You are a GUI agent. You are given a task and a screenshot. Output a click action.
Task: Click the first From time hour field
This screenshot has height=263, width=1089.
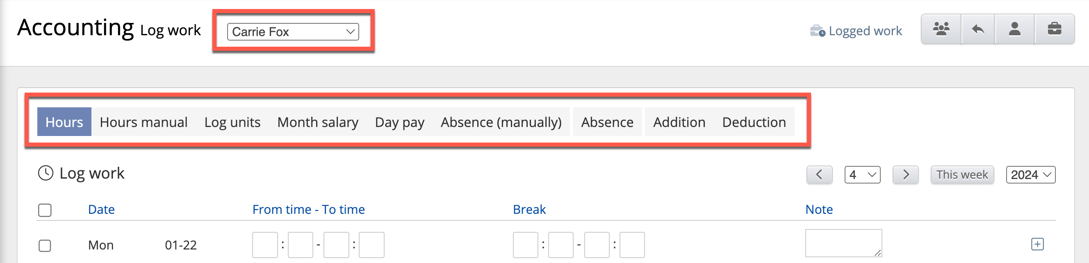click(x=264, y=245)
